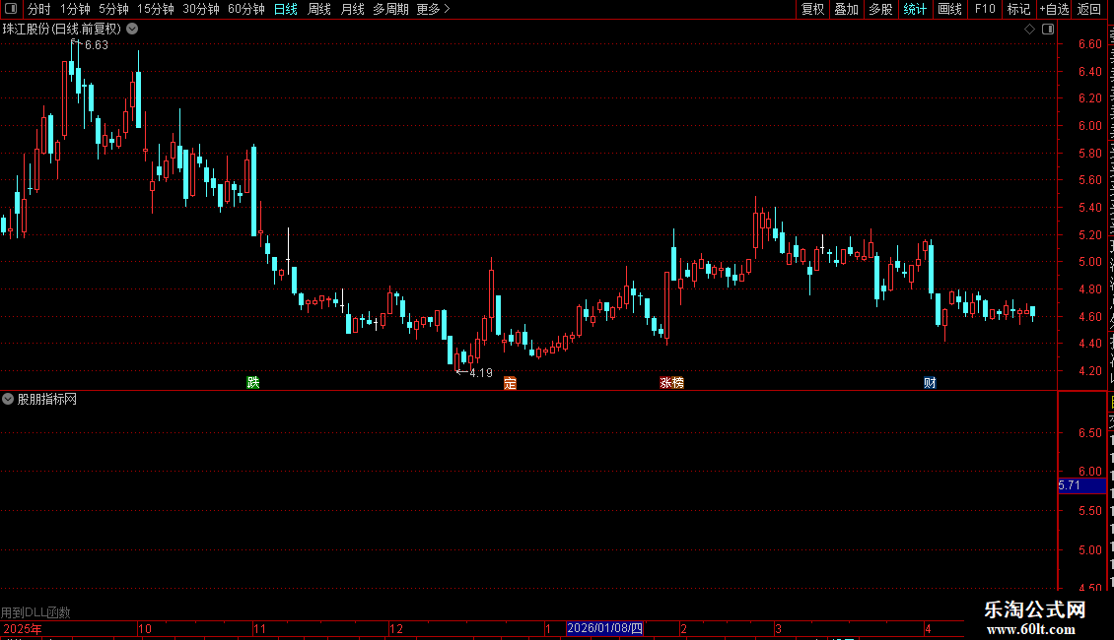Click the 标记 mark button
Screen dimensions: 1114x640
tap(1018, 9)
